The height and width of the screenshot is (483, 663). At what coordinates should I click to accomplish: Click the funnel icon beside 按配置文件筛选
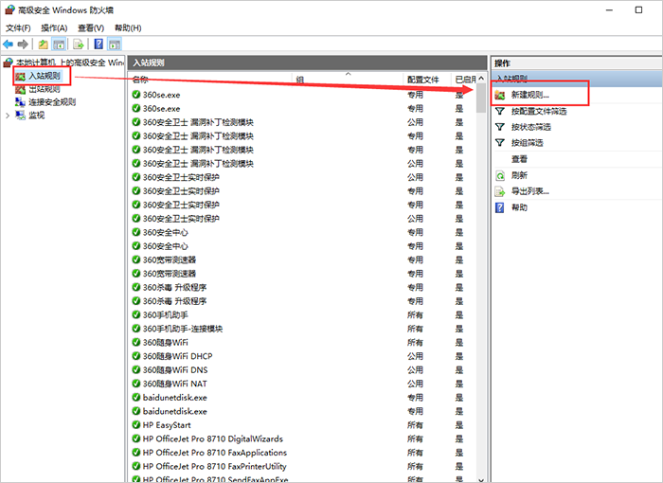pyautogui.click(x=500, y=111)
